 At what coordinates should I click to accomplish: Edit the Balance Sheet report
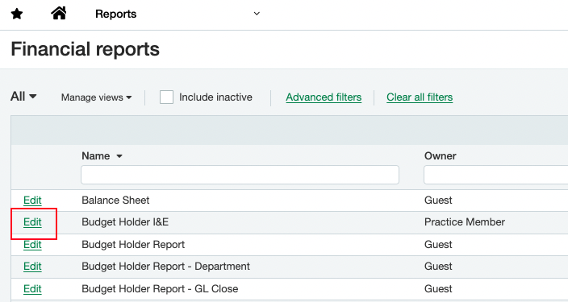coord(32,201)
